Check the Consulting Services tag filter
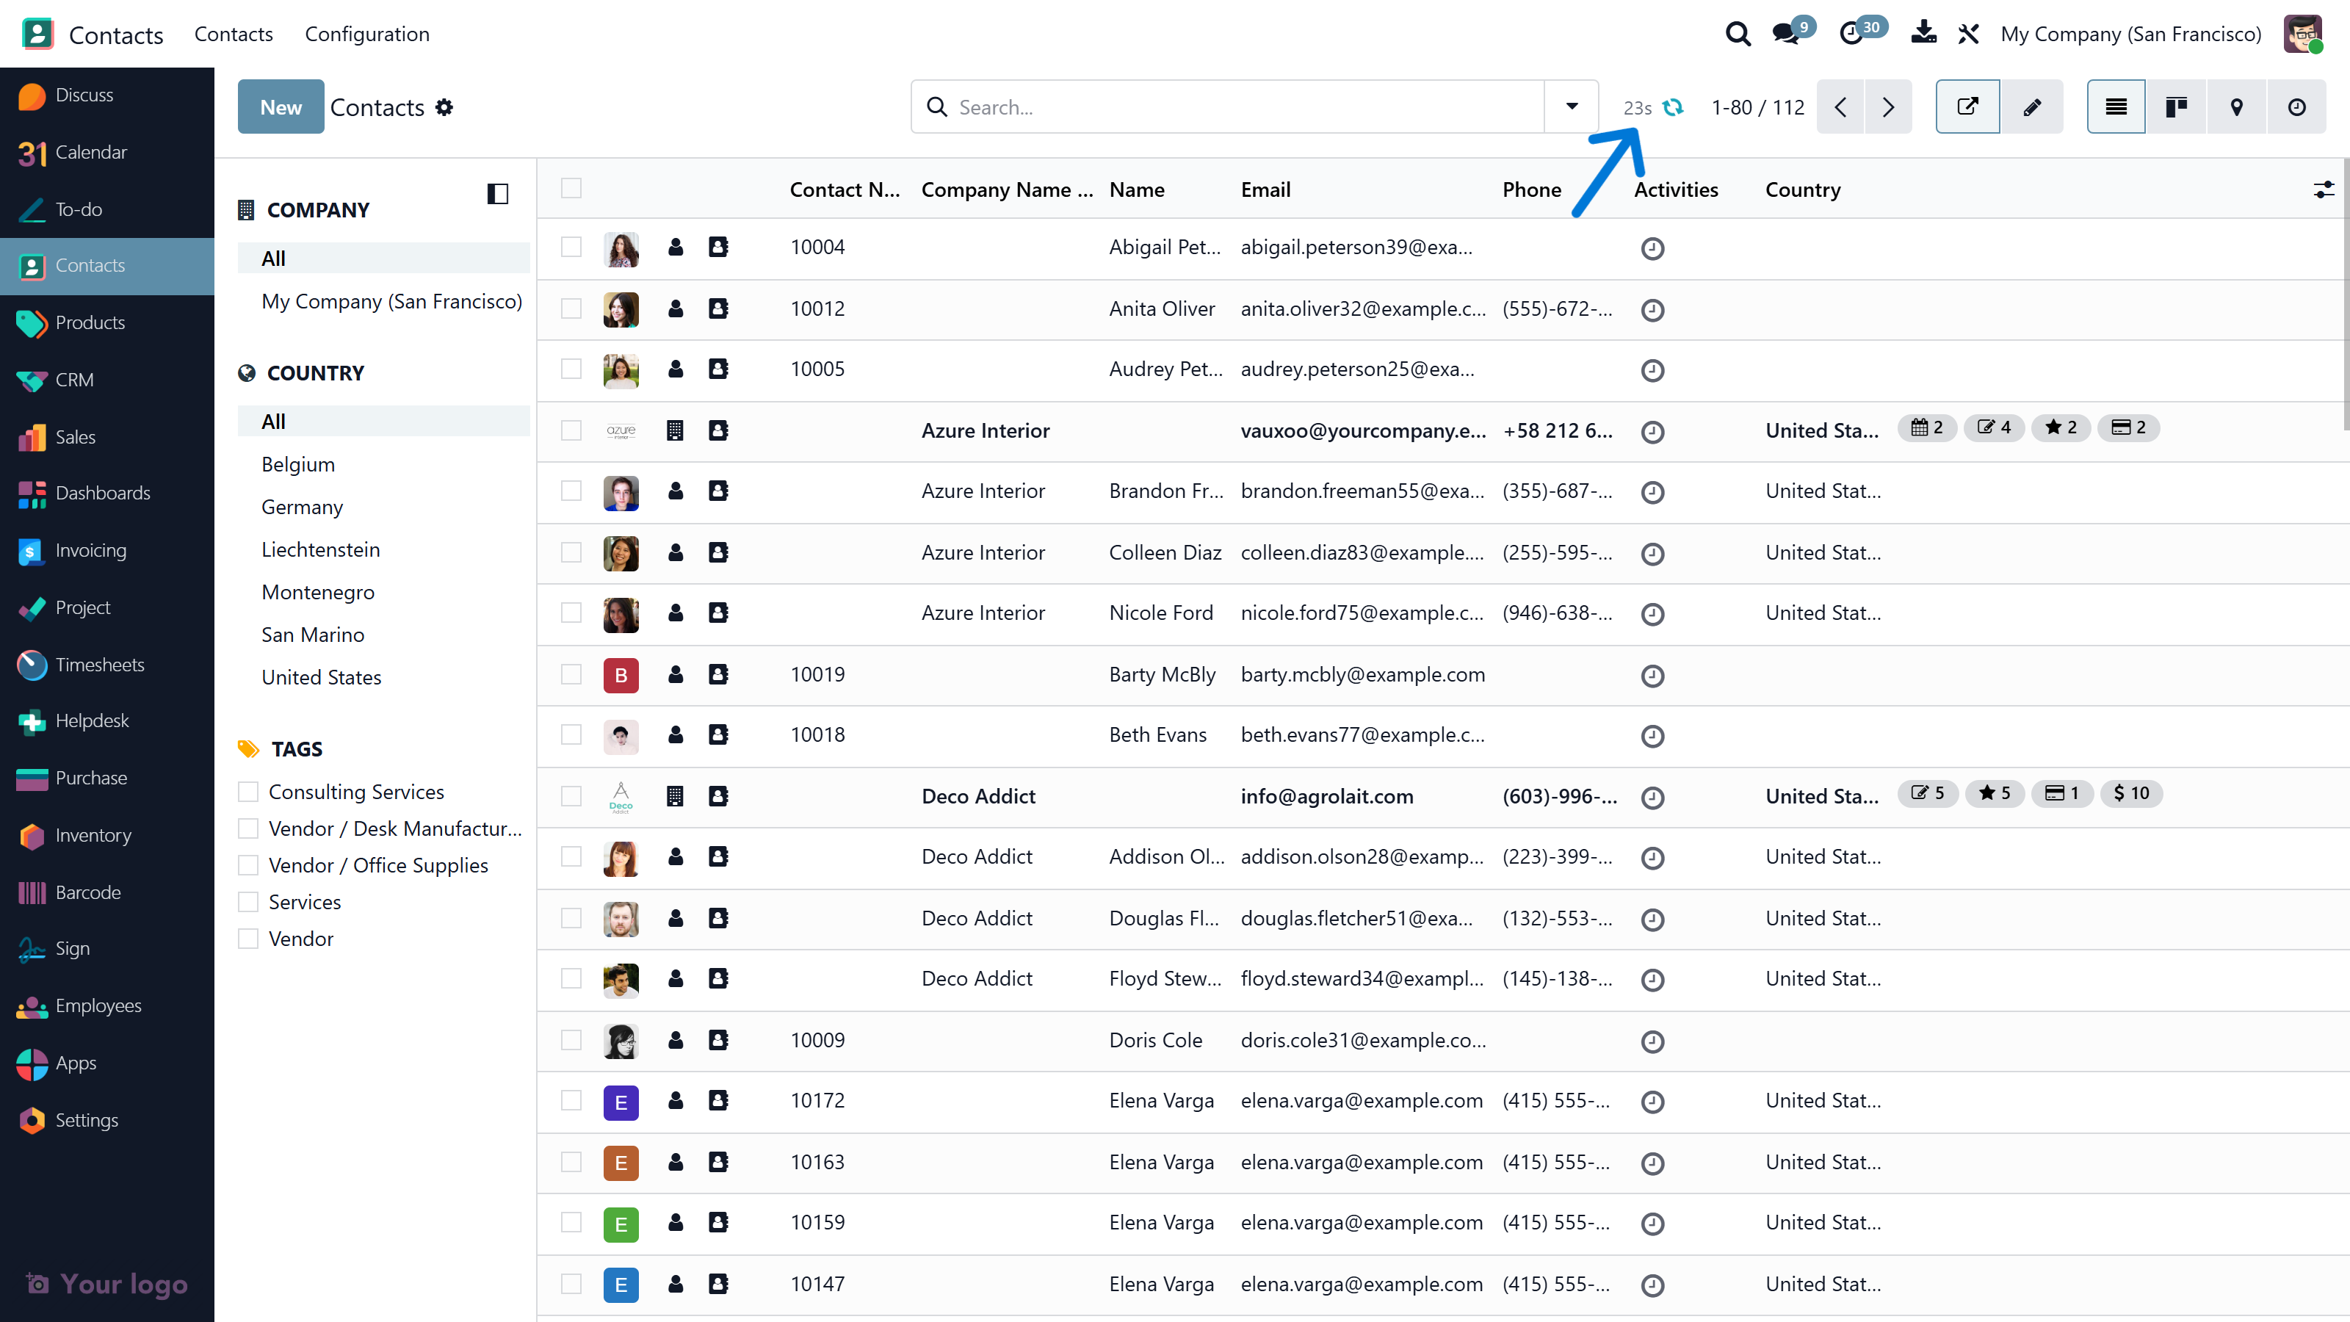This screenshot has height=1322, width=2350. [248, 791]
